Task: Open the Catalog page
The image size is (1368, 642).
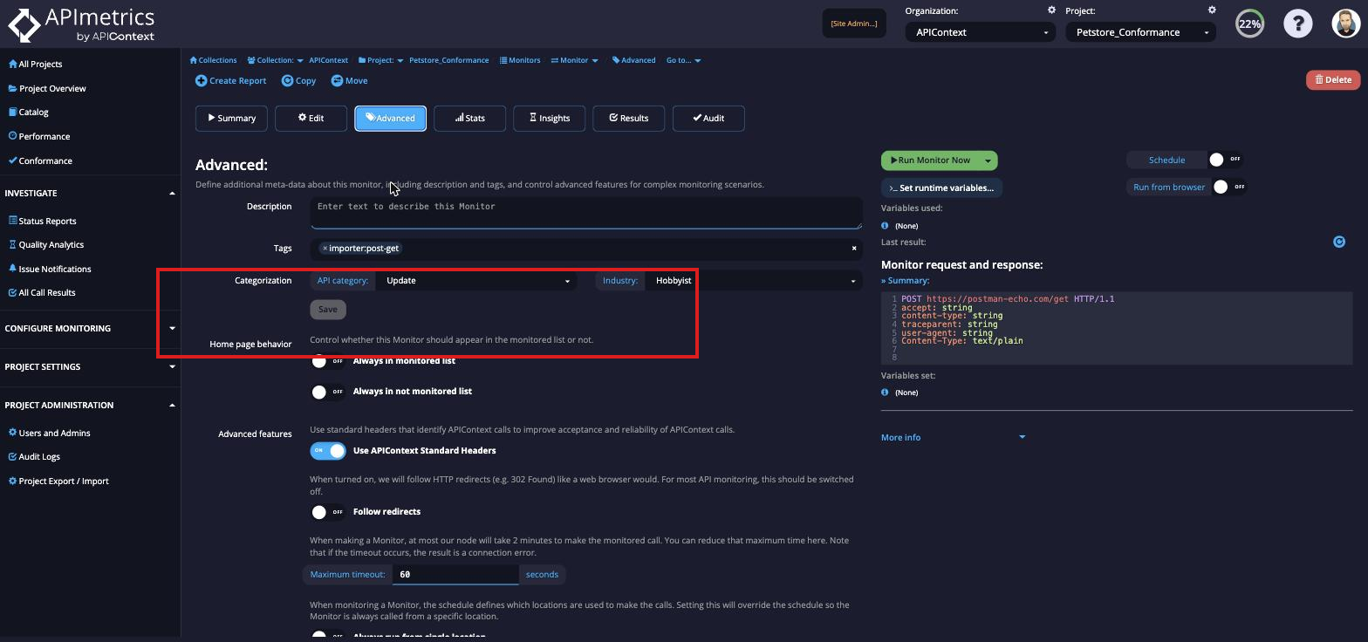Action: (x=28, y=112)
